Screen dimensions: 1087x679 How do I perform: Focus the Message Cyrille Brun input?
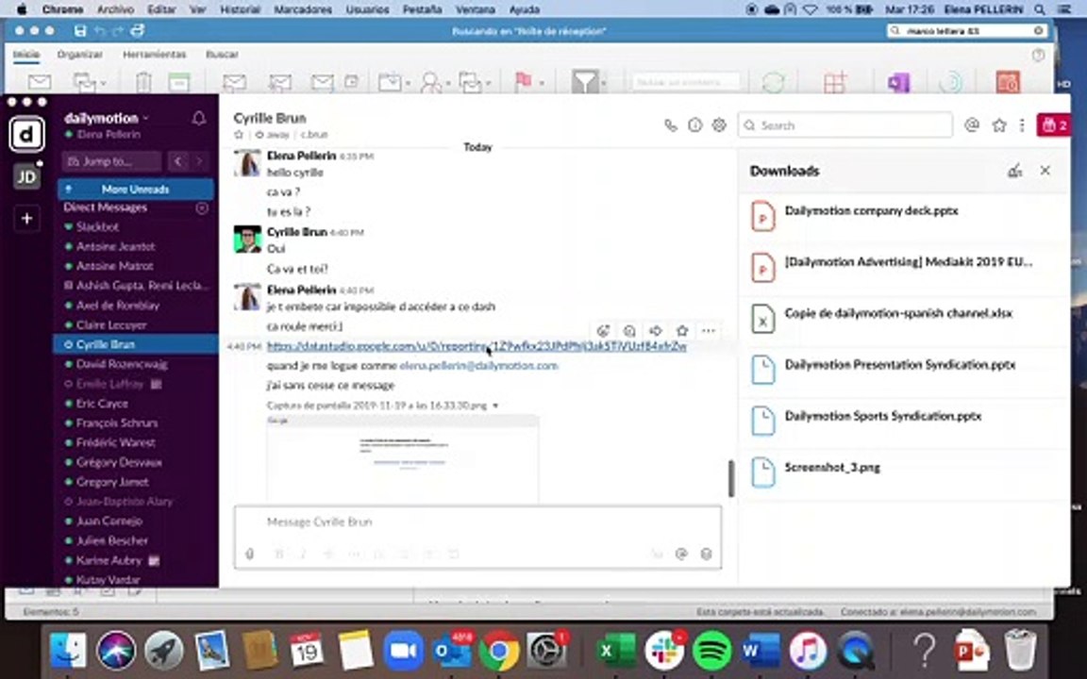pyautogui.click(x=477, y=522)
